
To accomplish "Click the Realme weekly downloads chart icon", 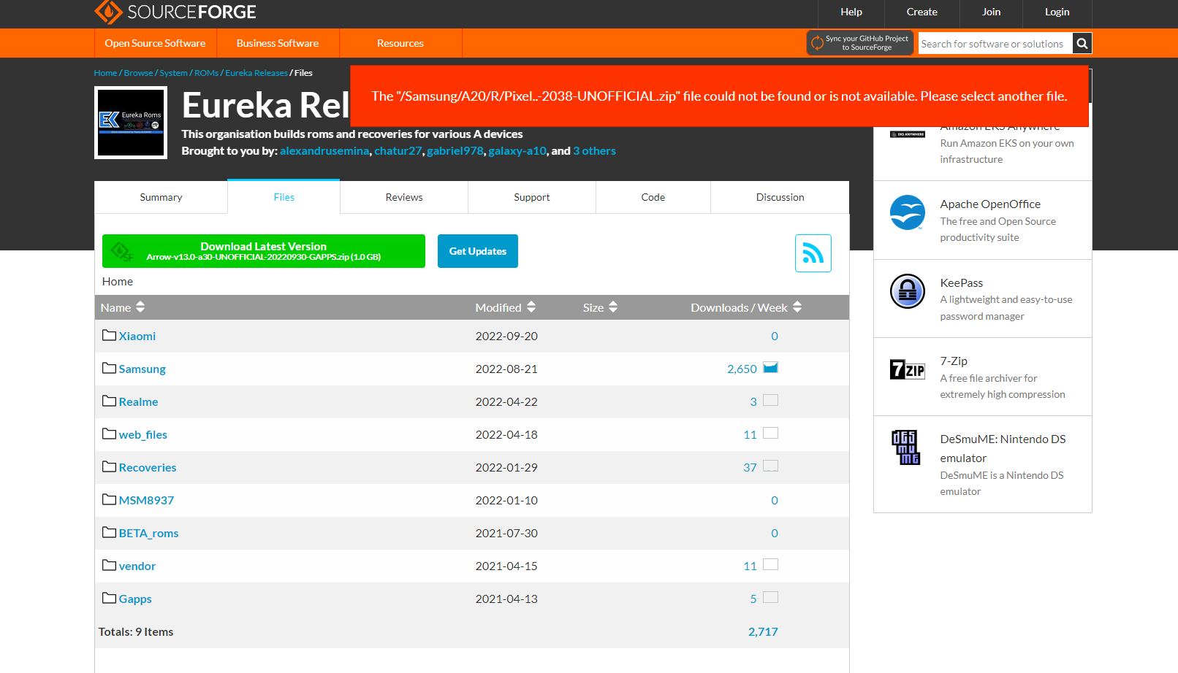I will tap(770, 400).
